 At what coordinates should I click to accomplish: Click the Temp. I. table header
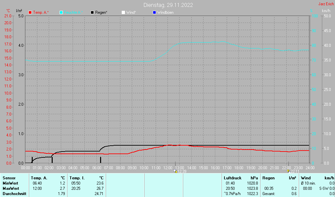(x=77, y=178)
